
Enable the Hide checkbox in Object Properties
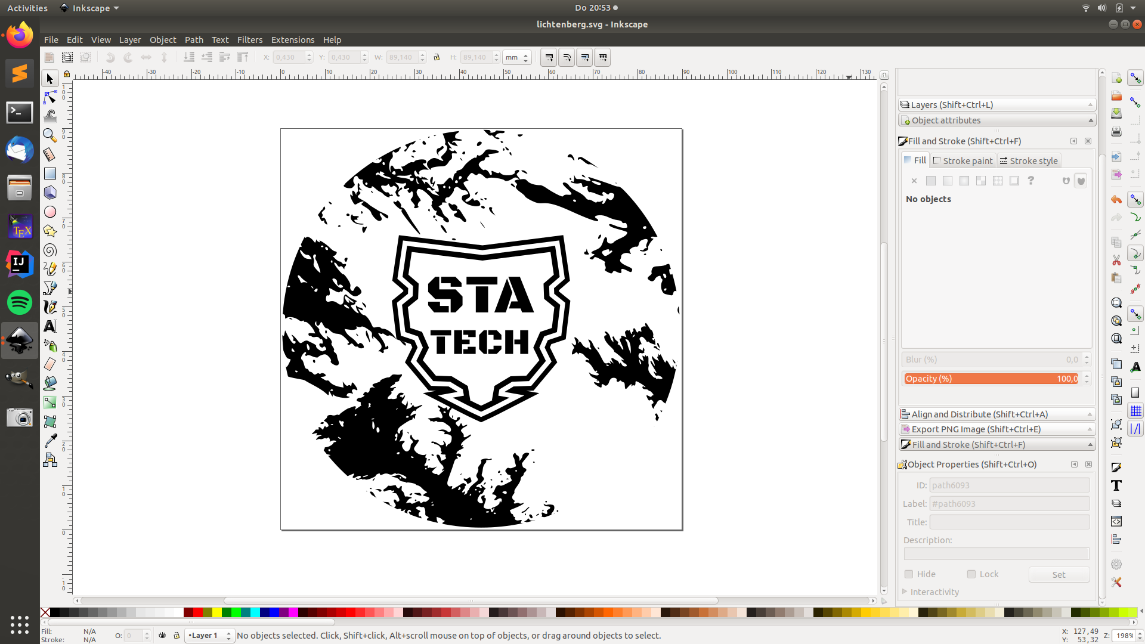tap(909, 574)
